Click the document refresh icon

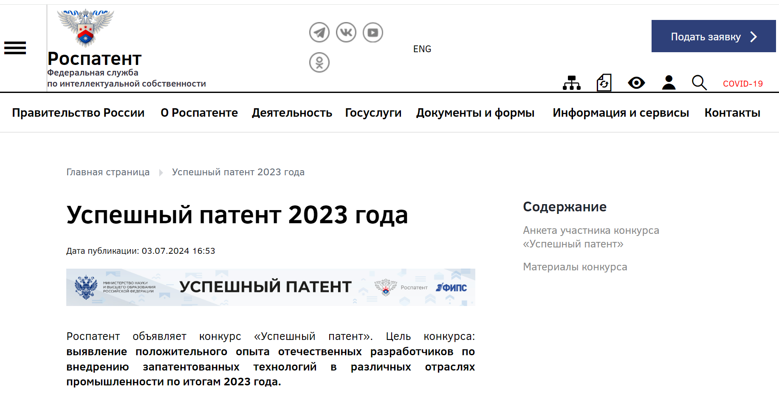[604, 83]
